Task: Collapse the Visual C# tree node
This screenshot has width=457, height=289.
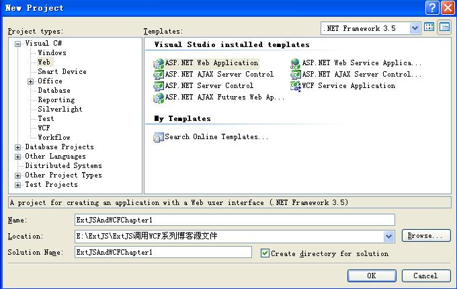Action: click(17, 44)
